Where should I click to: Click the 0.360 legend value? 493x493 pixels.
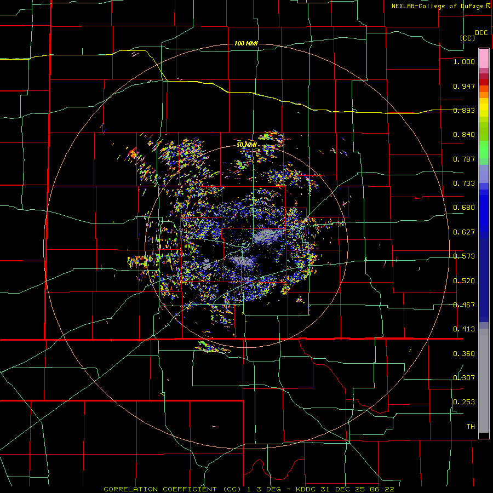(464, 354)
